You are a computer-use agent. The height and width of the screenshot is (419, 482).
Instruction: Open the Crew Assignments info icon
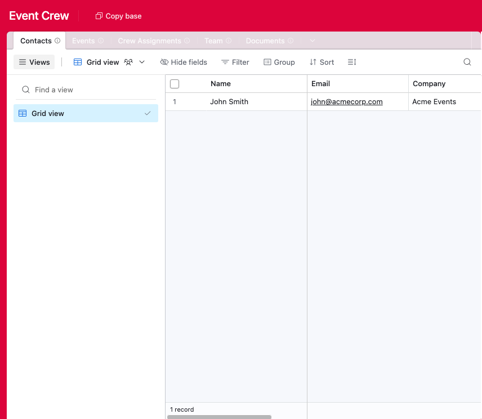pos(187,41)
